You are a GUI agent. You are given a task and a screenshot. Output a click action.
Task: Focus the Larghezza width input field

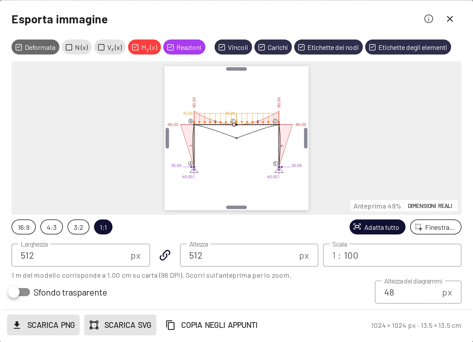pyautogui.click(x=81, y=255)
